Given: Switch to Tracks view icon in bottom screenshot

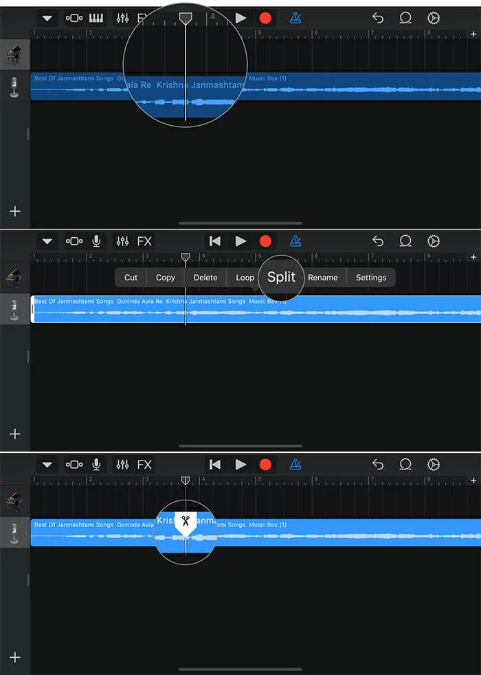Looking at the screenshot, I should (x=74, y=465).
